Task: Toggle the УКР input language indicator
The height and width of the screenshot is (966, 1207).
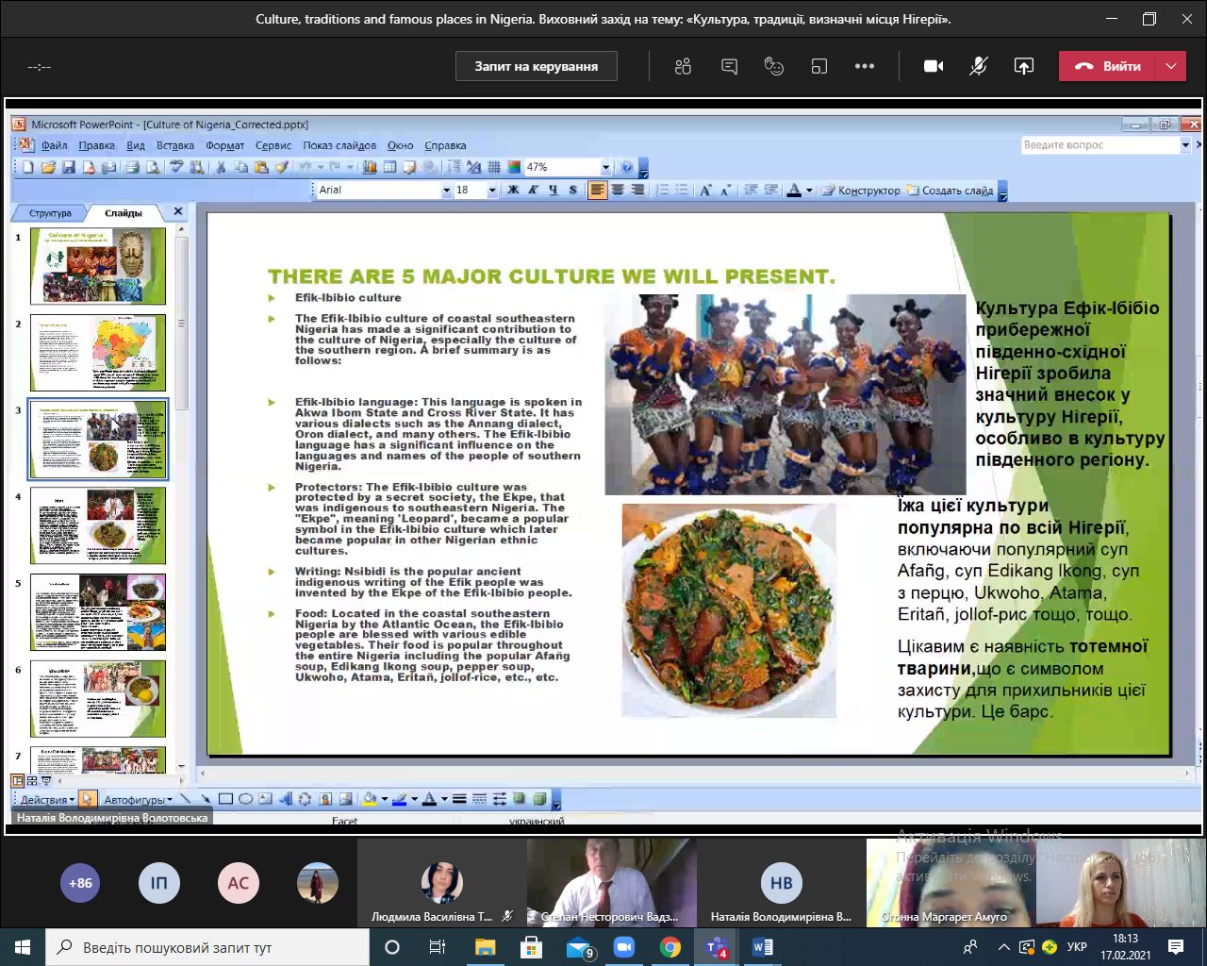Action: point(1076,947)
